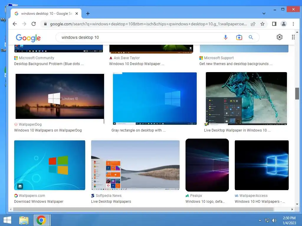Screen dimensions: 302x226
Task: Open volume speaker tray icon
Action: pyautogui.click(x=274, y=220)
